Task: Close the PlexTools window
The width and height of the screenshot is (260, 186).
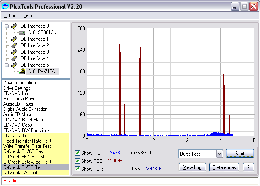Action: pos(254,6)
